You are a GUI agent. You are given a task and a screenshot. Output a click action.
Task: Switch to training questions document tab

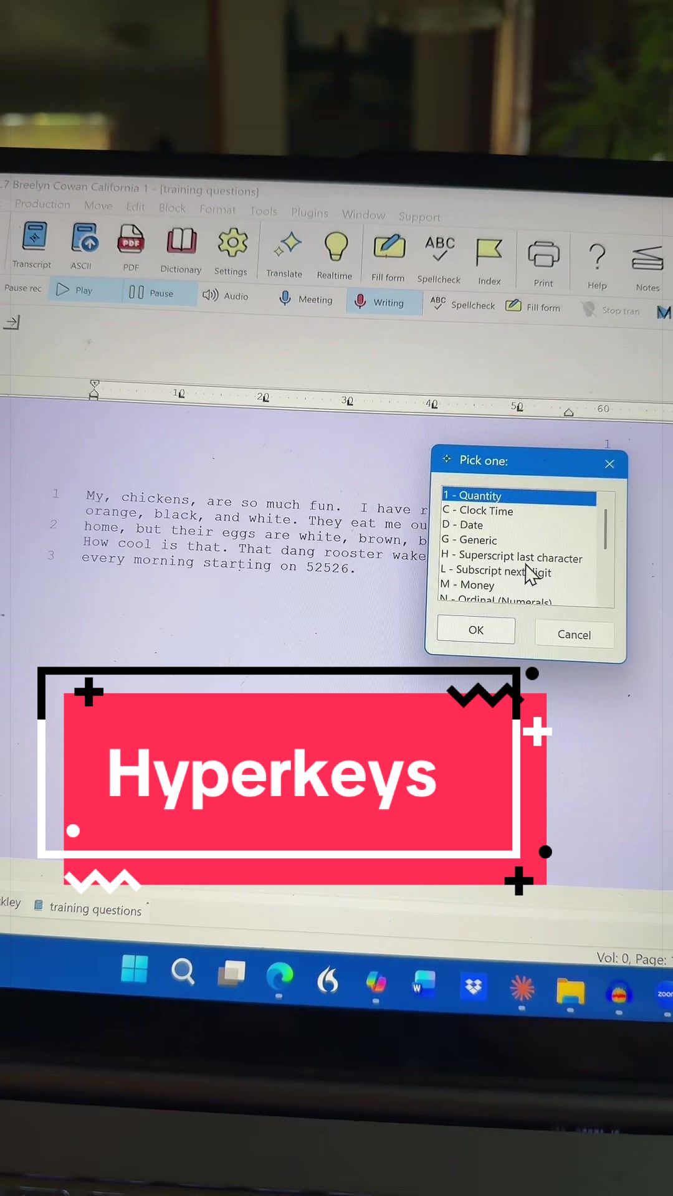(x=88, y=908)
